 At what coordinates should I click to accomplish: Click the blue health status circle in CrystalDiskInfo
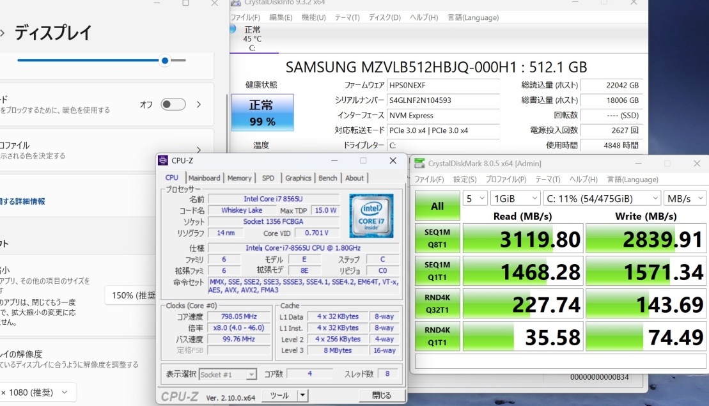point(233,29)
